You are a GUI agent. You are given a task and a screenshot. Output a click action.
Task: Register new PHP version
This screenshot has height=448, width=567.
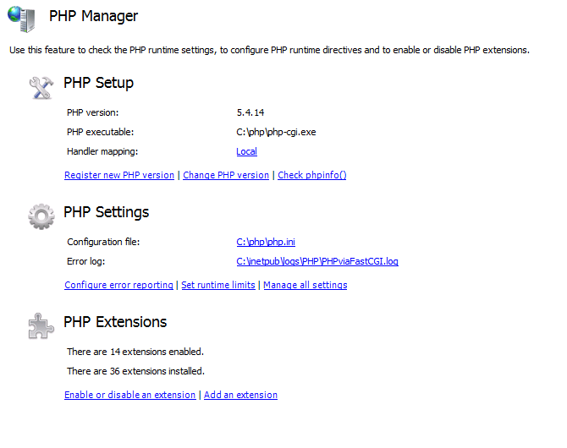pyautogui.click(x=119, y=175)
